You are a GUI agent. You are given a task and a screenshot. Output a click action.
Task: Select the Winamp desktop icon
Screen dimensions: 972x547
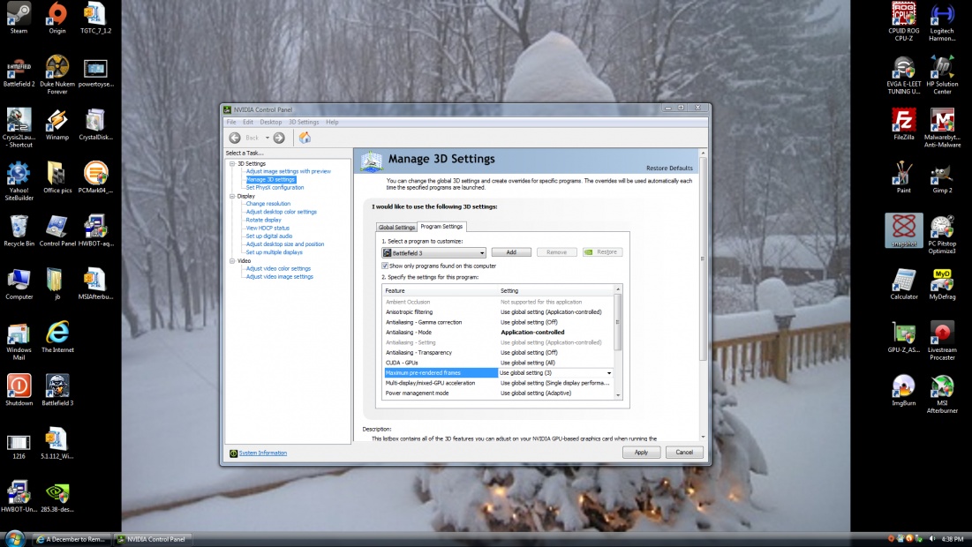57,120
